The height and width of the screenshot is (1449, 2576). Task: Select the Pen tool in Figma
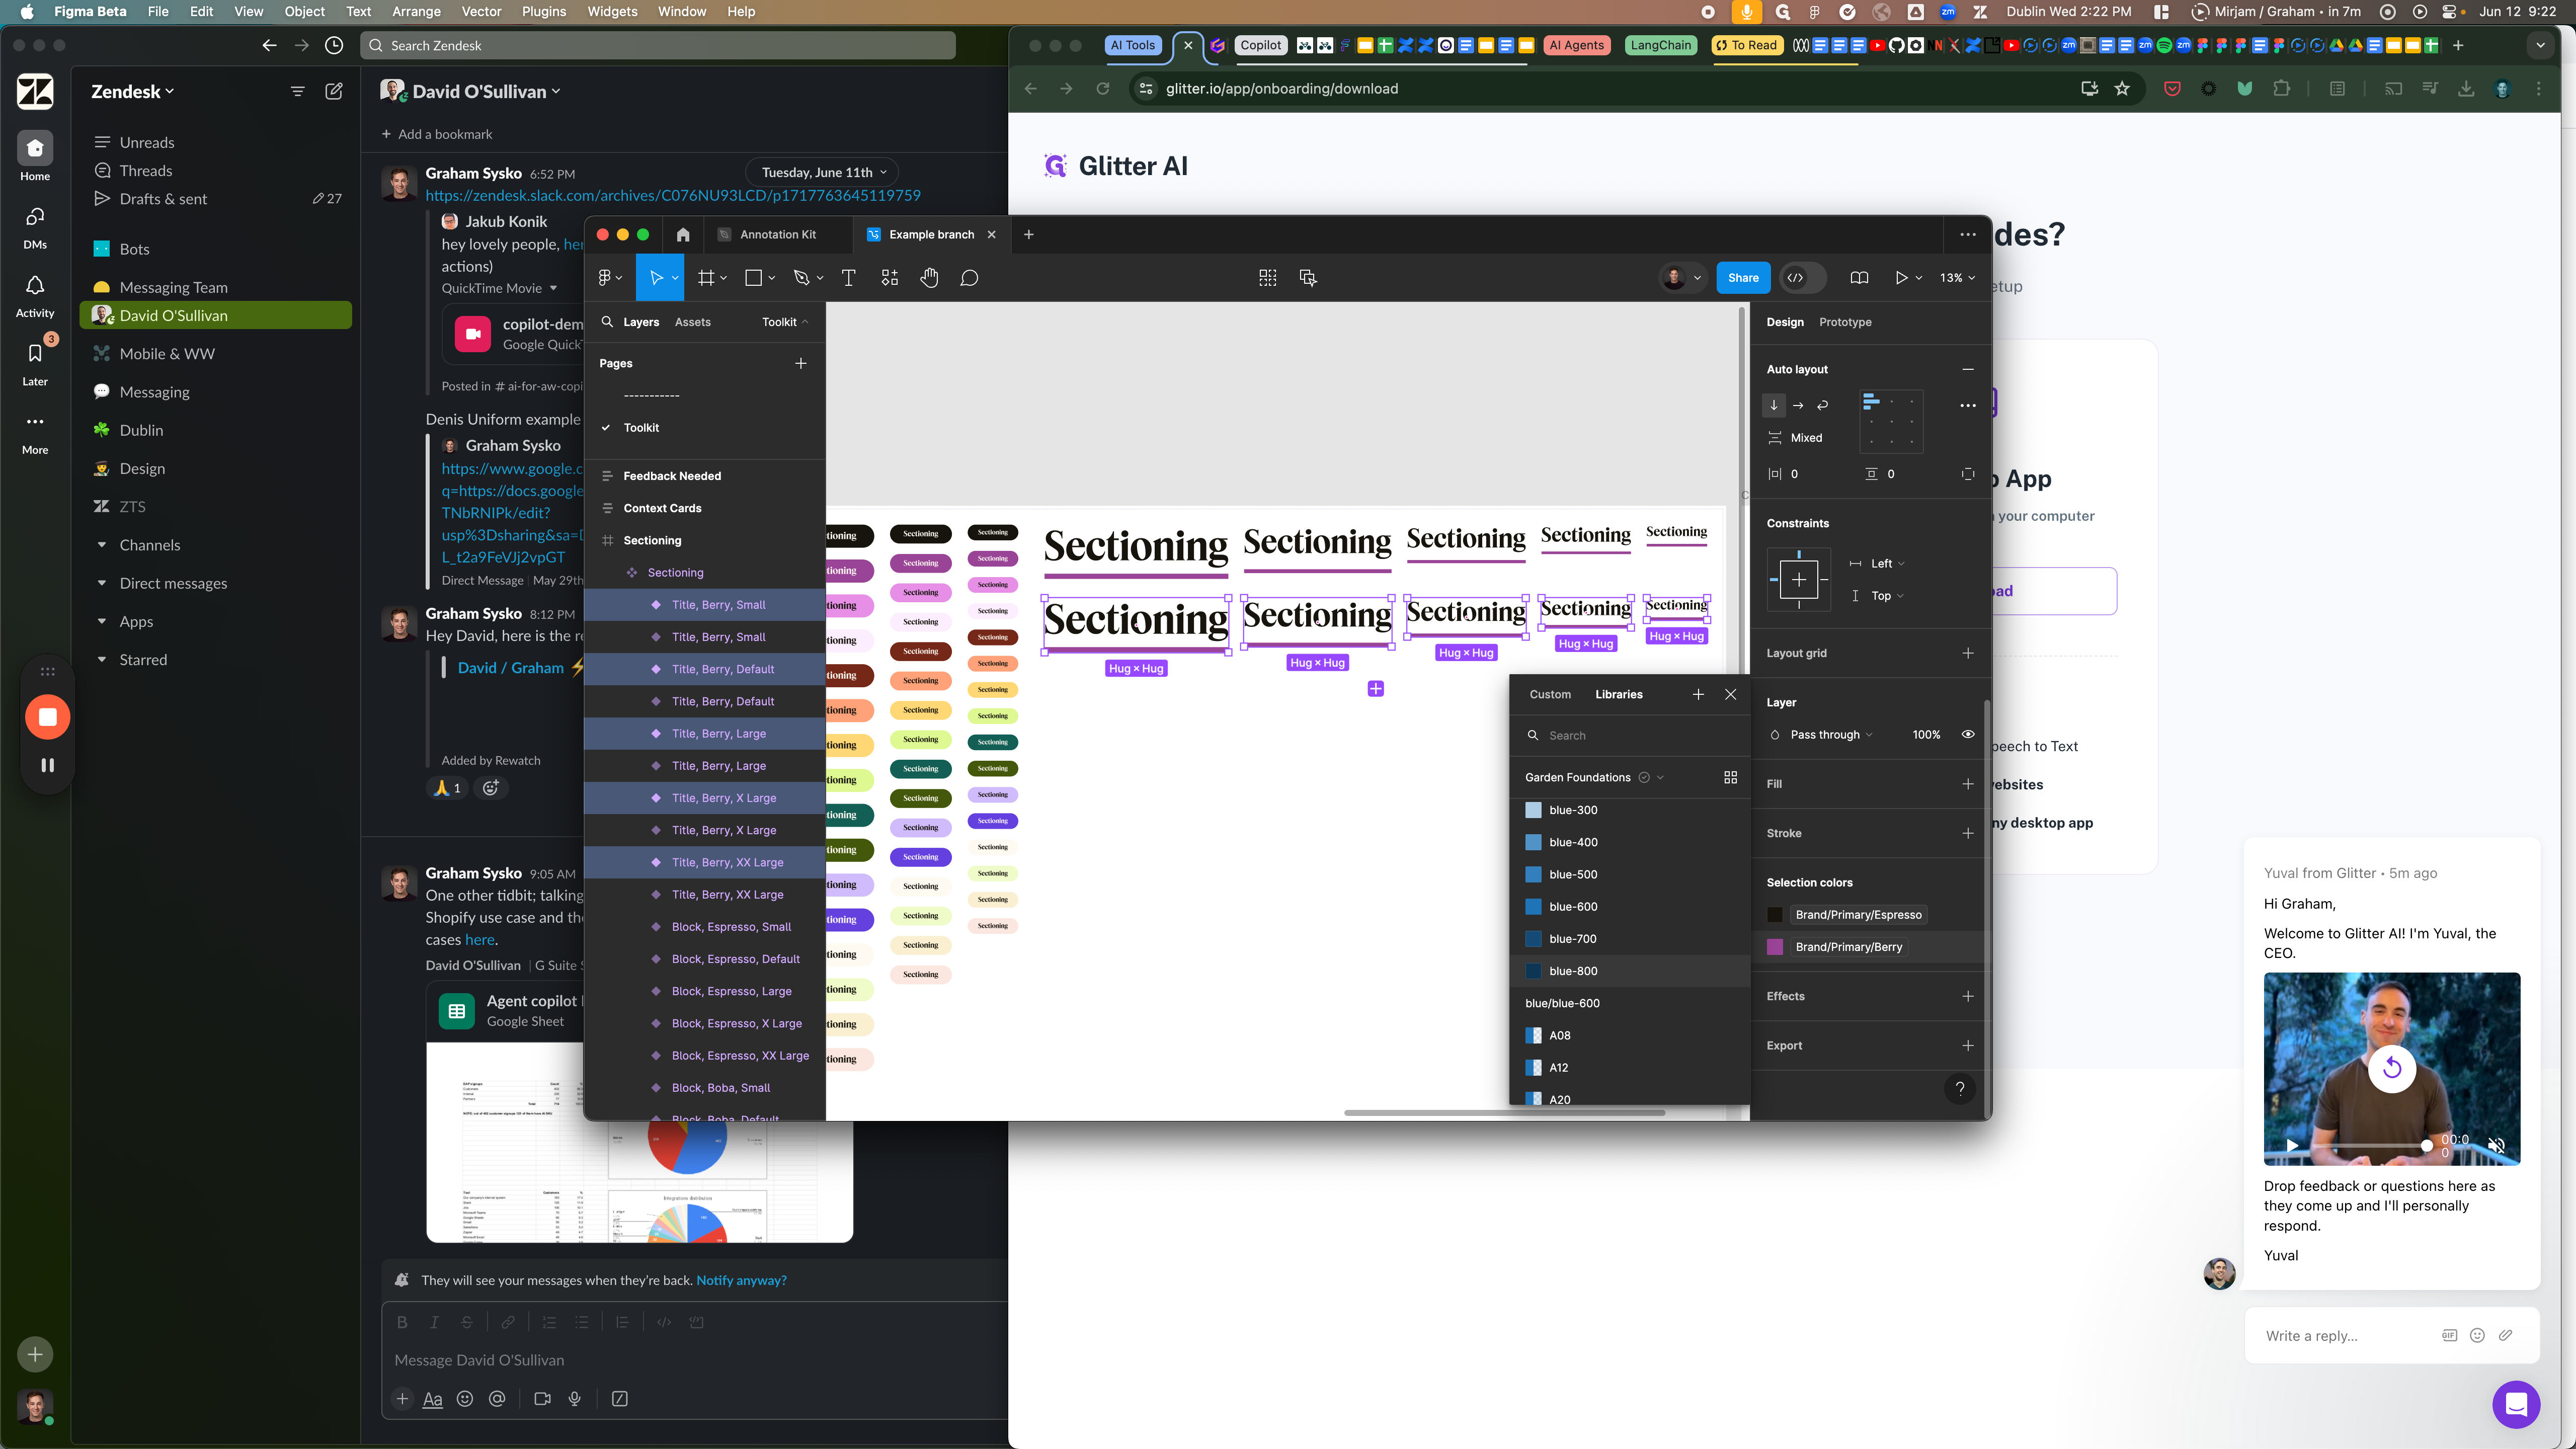[801, 278]
